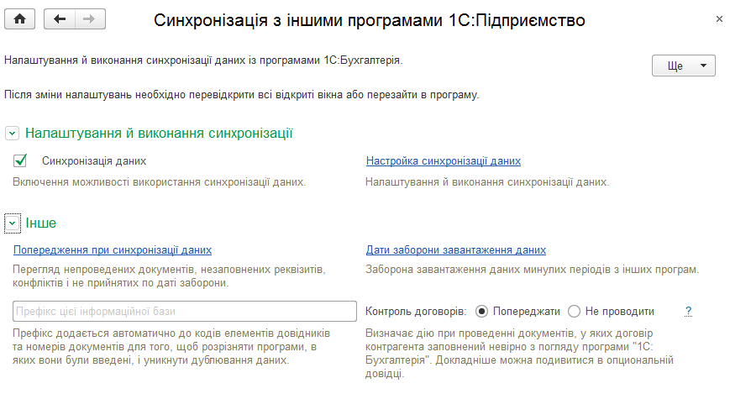This screenshot has width=730, height=399.
Task: Close the synchronization settings page
Action: [x=719, y=19]
